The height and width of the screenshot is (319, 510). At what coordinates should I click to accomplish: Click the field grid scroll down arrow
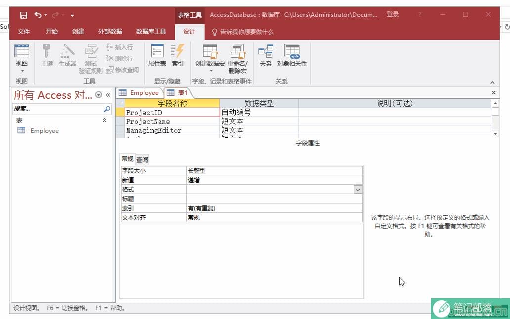(x=495, y=133)
